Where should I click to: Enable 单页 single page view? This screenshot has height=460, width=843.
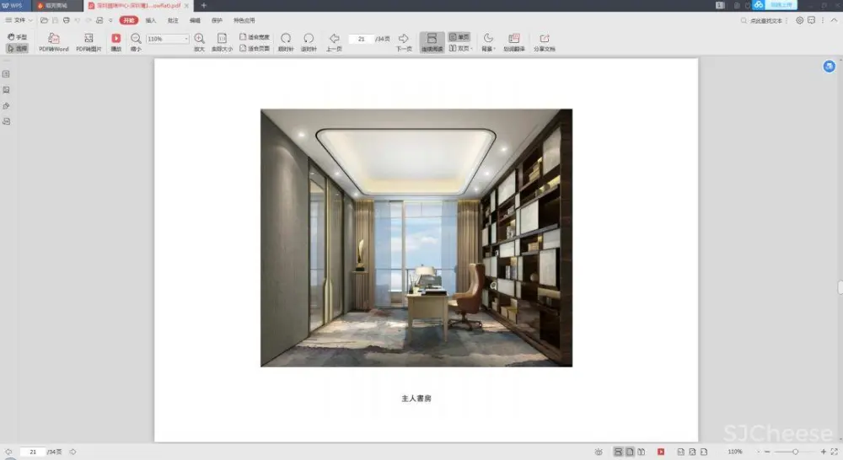459,37
